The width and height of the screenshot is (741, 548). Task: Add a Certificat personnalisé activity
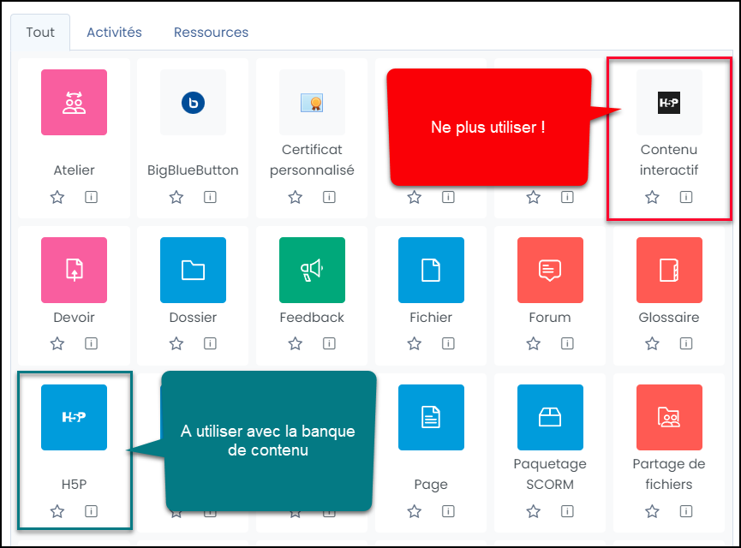pos(313,103)
